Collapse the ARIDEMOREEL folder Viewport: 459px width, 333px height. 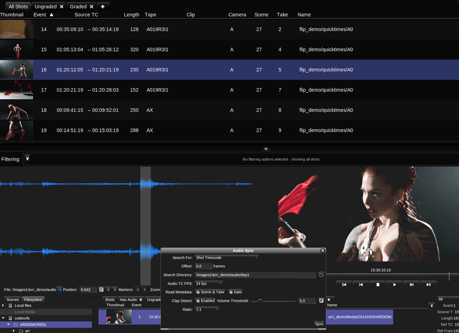[x=9, y=325]
